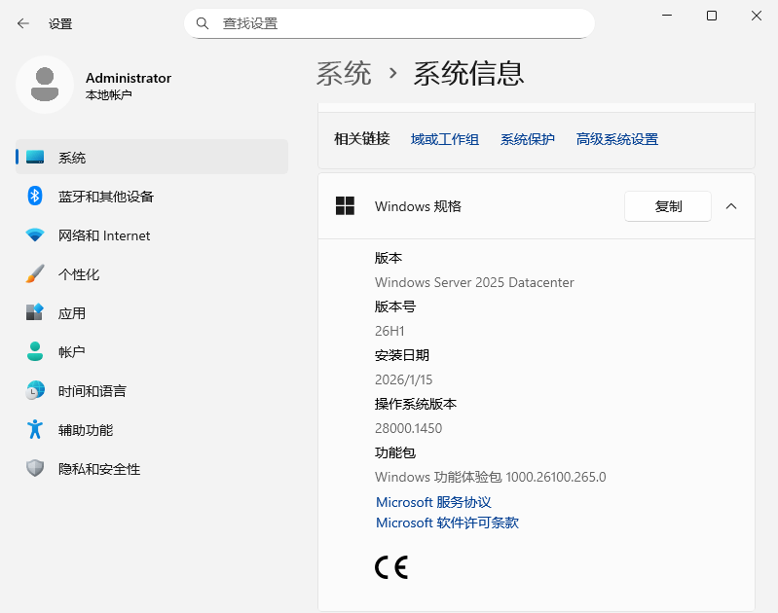778x613 pixels.
Task: Open the 域或工作组 link
Action: tap(445, 139)
